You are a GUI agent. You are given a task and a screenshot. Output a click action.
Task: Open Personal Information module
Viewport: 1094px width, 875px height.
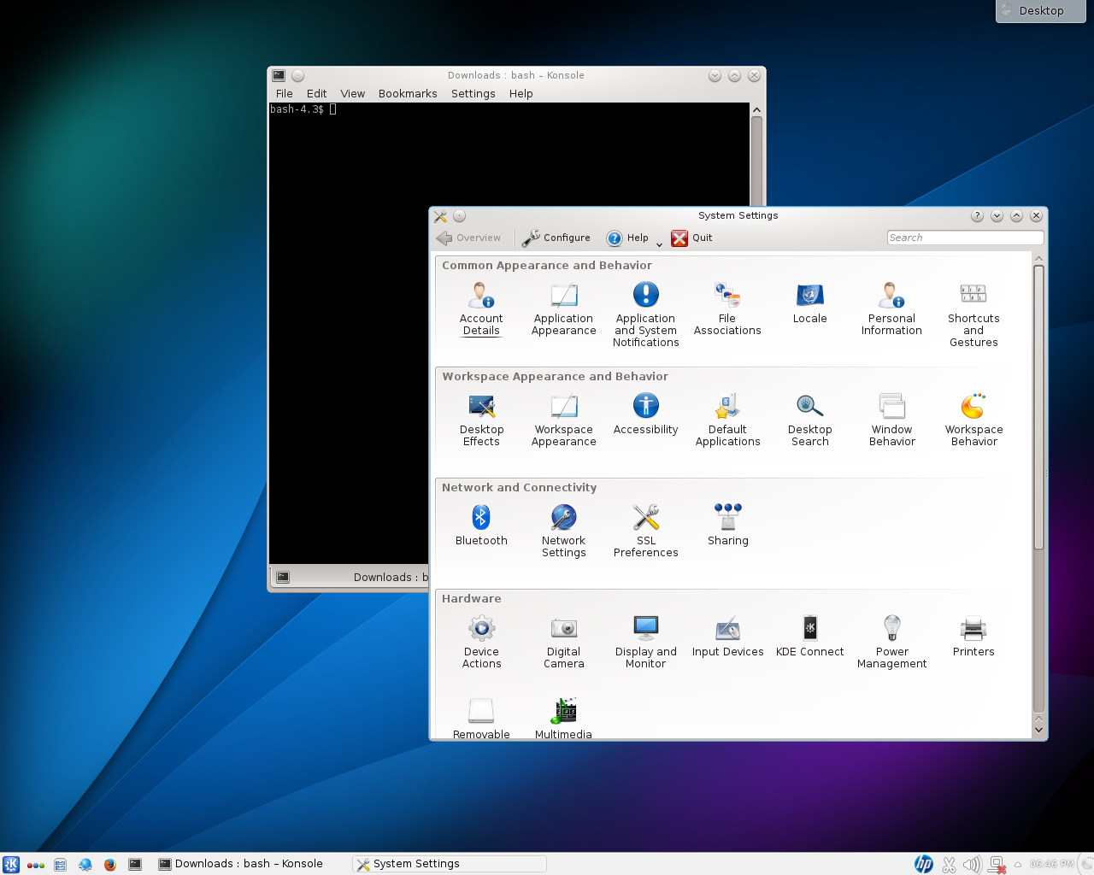[x=891, y=309]
